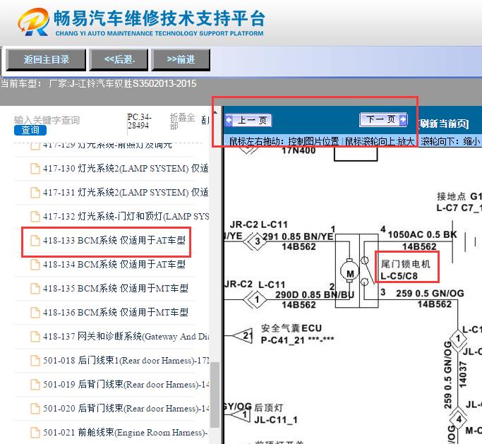Click 返回主目录 button
The width and height of the screenshot is (482, 444).
click(46, 59)
